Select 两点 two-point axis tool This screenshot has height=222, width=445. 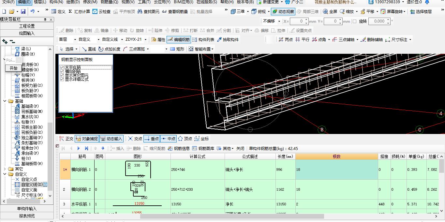[286, 39]
